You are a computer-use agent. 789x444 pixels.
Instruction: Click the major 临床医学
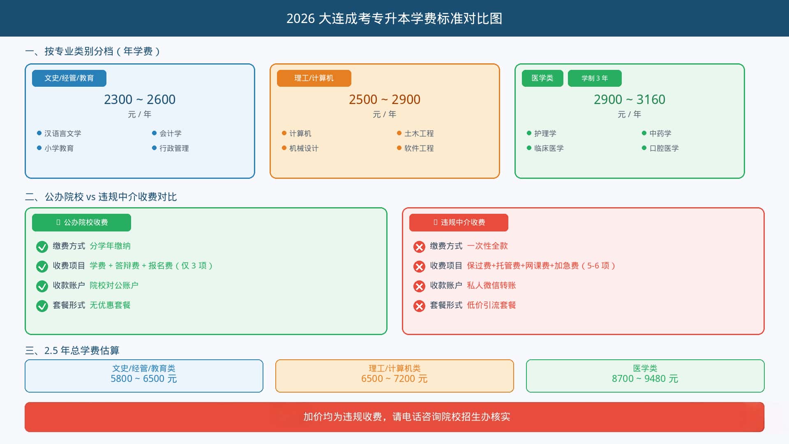pyautogui.click(x=549, y=148)
